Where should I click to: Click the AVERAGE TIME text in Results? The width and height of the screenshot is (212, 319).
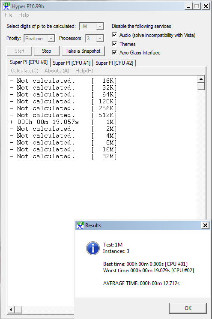click(x=141, y=283)
